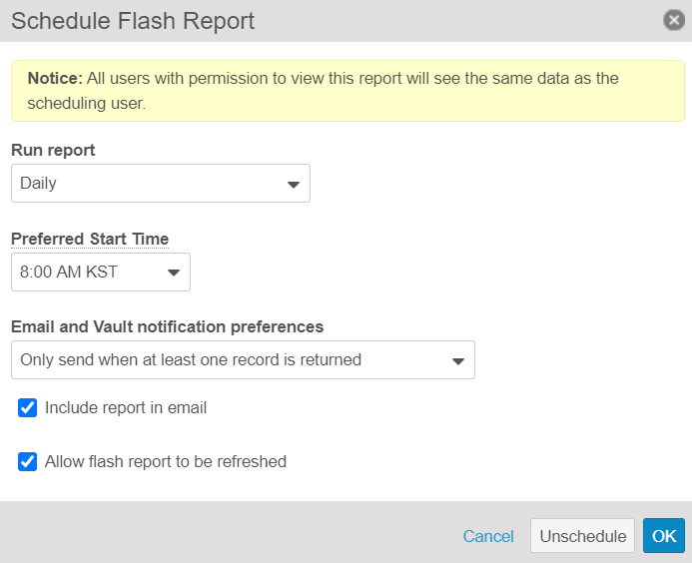The image size is (692, 563).
Task: Click the 'Allow flash report to be refreshed' label
Action: coord(166,461)
